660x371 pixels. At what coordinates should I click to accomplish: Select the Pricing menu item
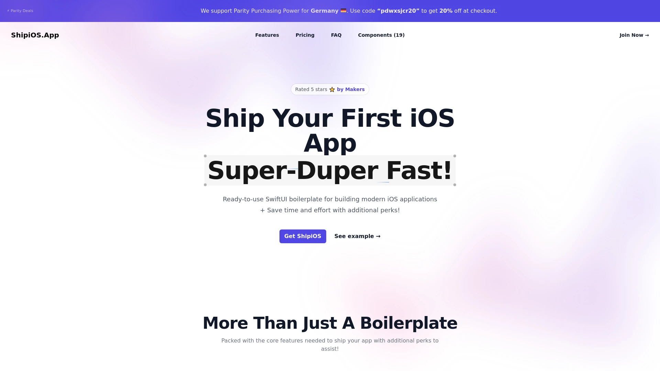[305, 35]
